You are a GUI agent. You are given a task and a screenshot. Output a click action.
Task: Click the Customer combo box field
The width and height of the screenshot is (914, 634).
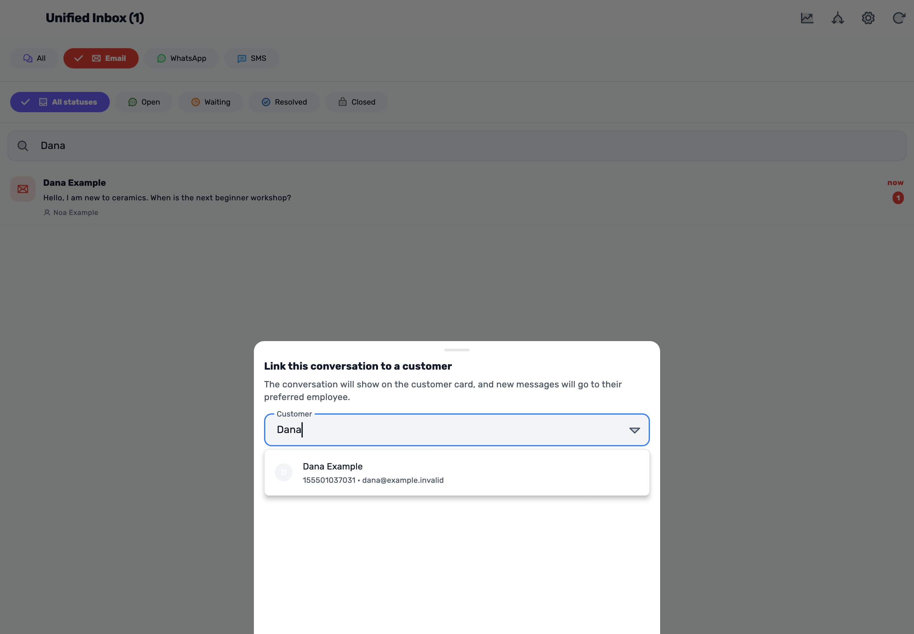click(x=457, y=430)
